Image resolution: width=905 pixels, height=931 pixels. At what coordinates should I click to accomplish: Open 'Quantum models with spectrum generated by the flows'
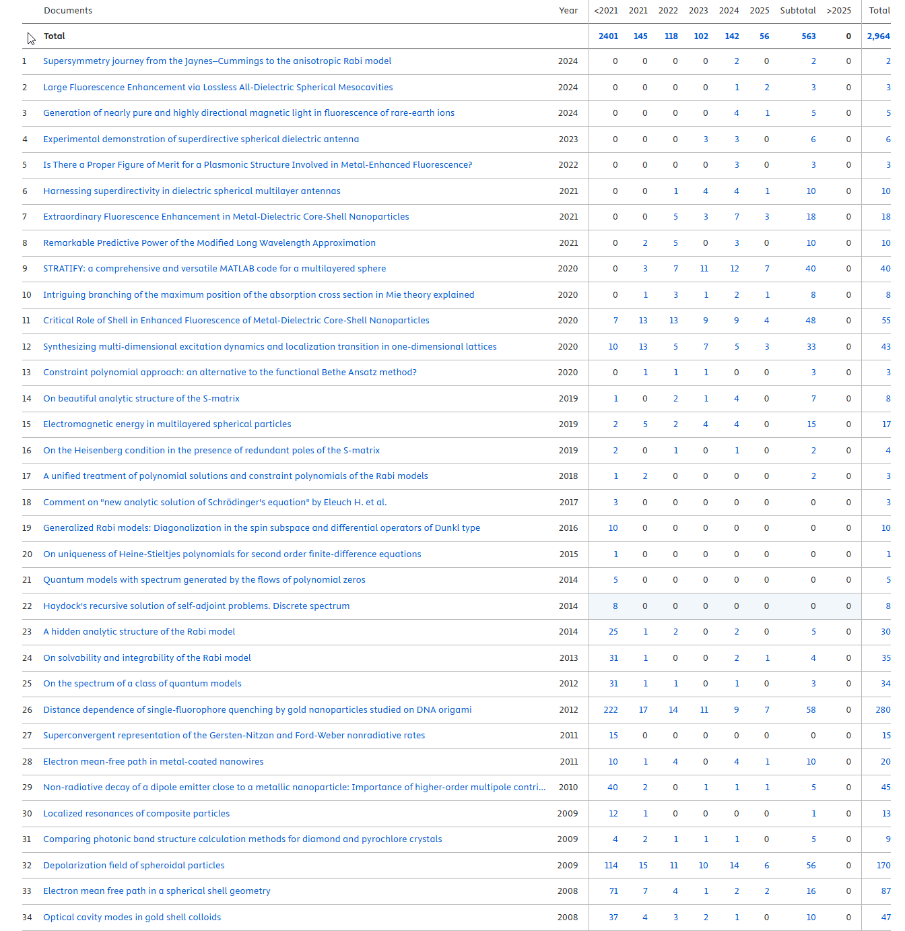click(x=204, y=580)
